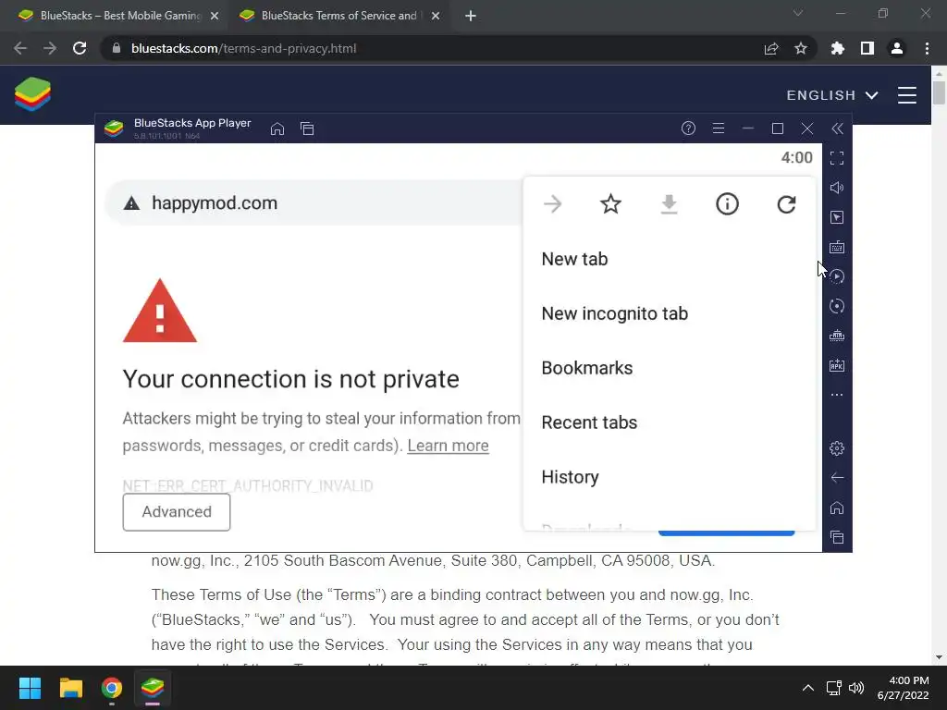The image size is (947, 710).
Task: Open Recent tabs from the menu
Action: 670,422
